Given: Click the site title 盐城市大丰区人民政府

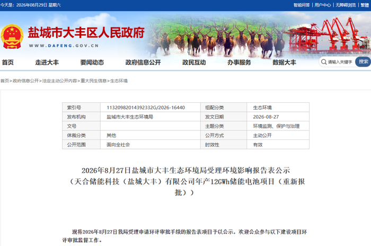Looking at the screenshot, I should 86,32.
